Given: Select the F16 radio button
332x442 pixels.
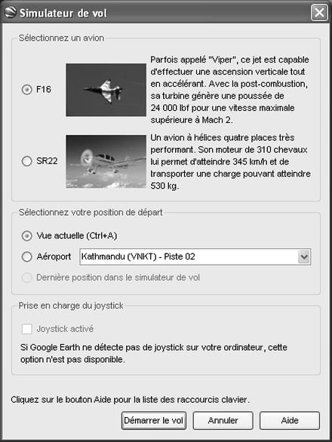Looking at the screenshot, I should (x=27, y=90).
